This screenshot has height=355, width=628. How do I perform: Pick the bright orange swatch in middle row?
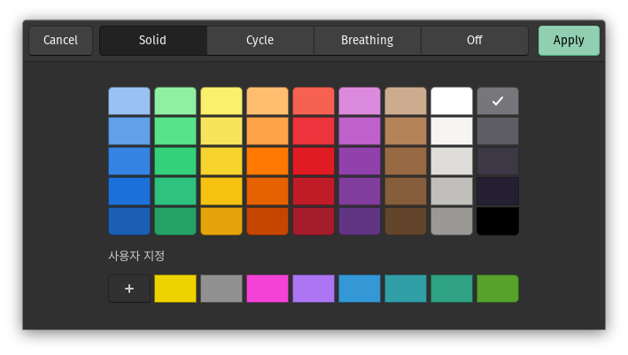coord(267,161)
